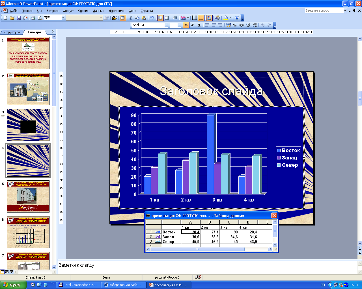Open Formatting toolbar options arrow
This screenshot has height=289, width=362.
(x=275, y=26)
